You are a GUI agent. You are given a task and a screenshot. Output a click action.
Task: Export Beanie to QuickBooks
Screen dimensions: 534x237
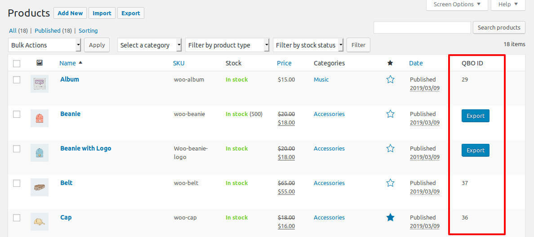tap(475, 116)
